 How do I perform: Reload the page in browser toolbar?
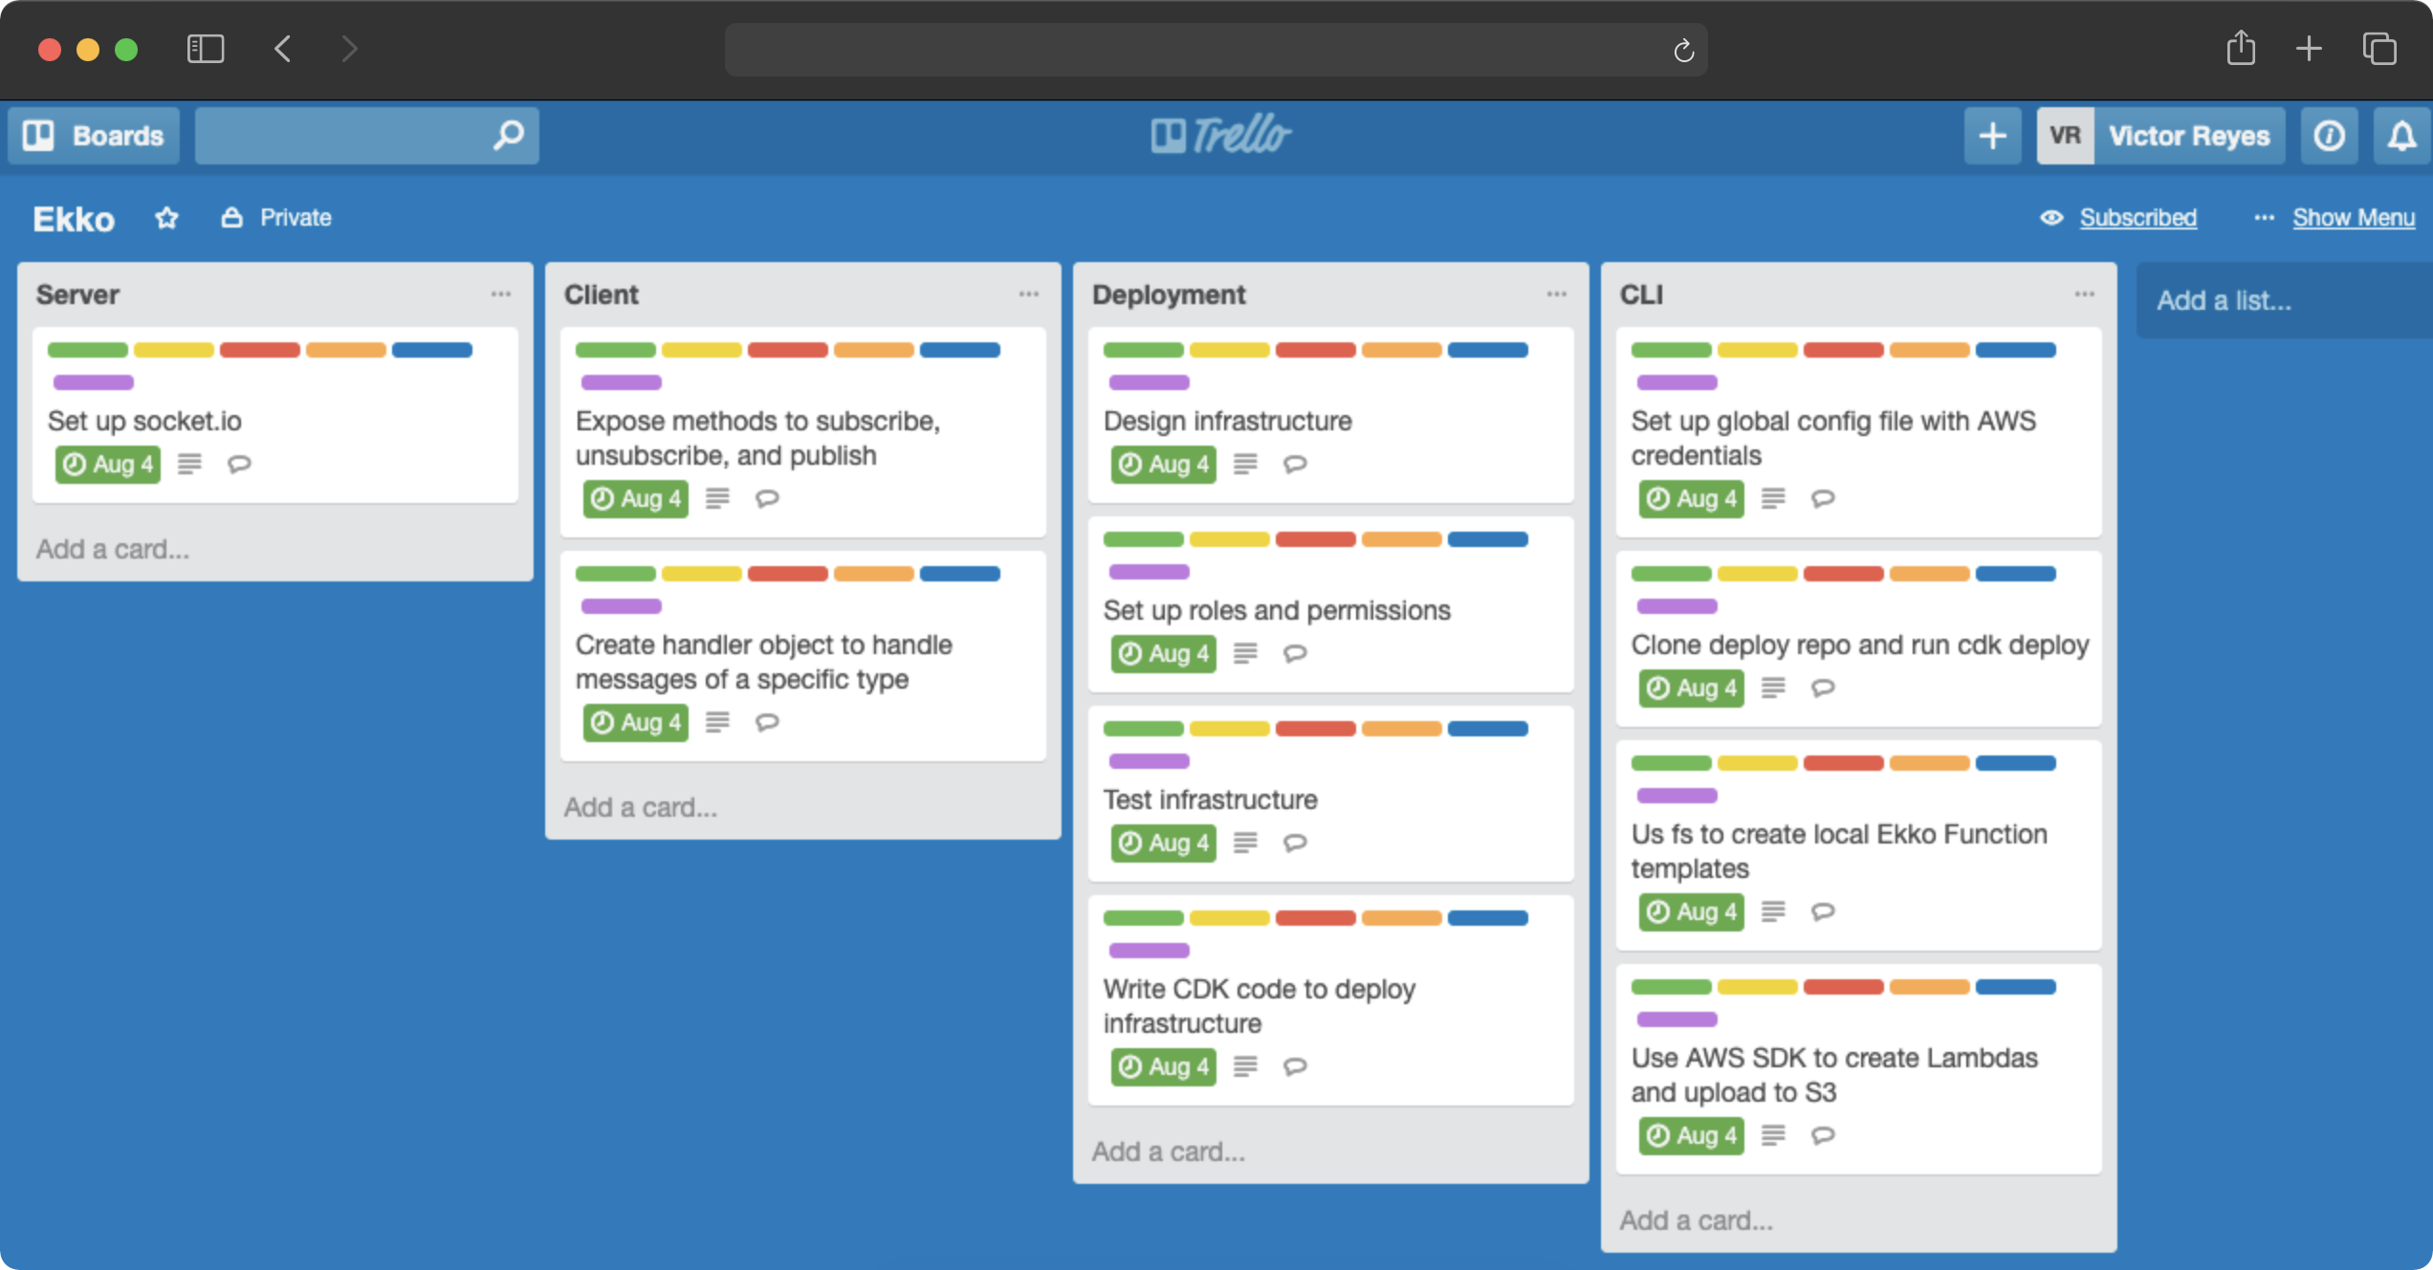1683,50
